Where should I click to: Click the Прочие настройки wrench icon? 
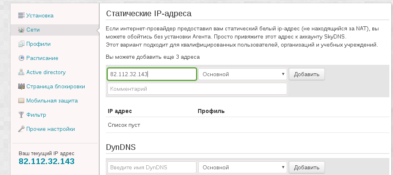(x=21, y=129)
